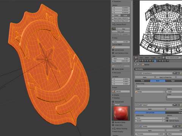182x136 pixels.
Task: Toggle Subsurf render camera icon
Action: pyautogui.click(x=175, y=105)
